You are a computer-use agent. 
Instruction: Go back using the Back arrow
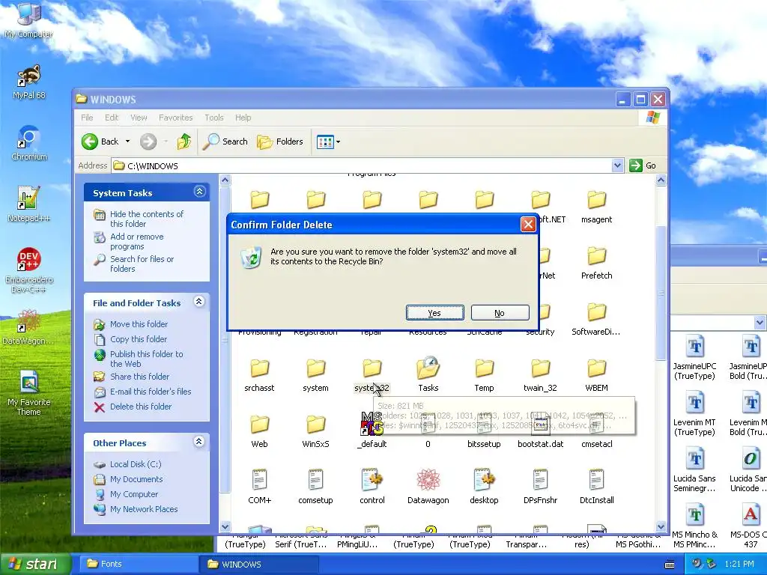(100, 142)
